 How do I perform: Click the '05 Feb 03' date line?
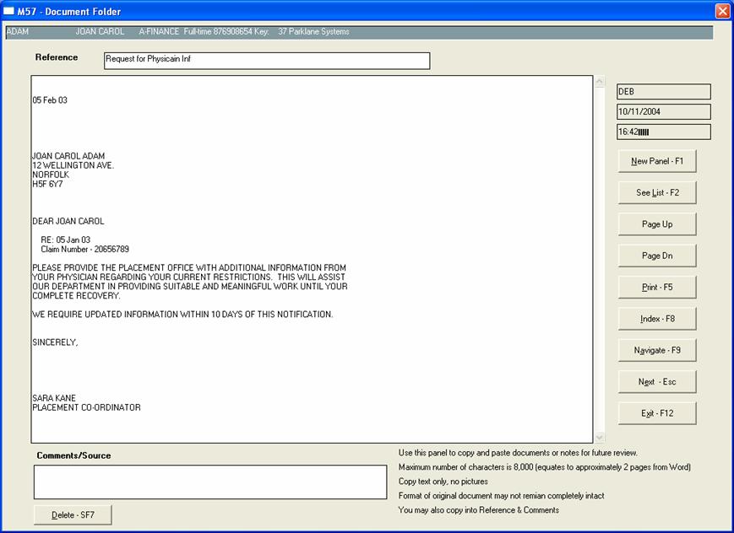click(x=50, y=100)
